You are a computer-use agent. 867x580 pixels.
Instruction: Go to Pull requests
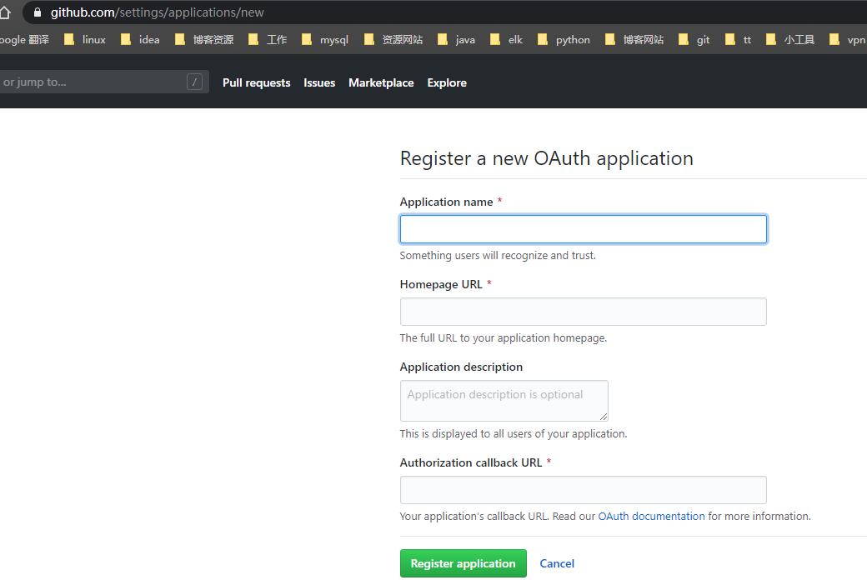click(256, 82)
